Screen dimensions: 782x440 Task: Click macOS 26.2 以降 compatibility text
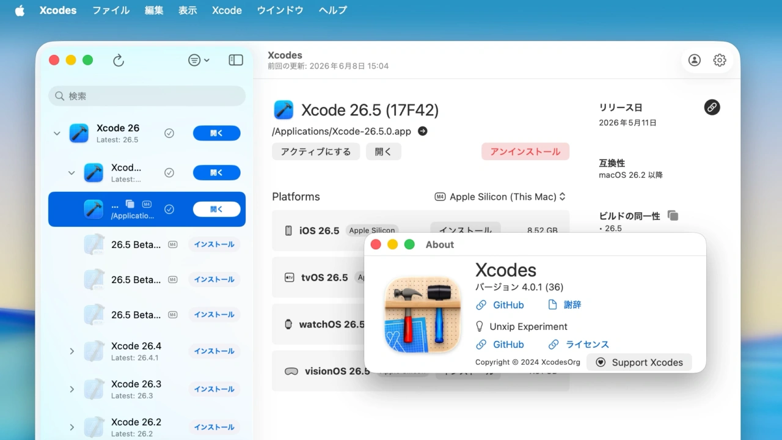pyautogui.click(x=631, y=175)
